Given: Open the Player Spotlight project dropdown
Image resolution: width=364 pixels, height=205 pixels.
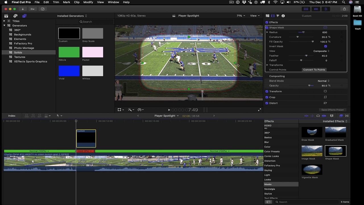Looking at the screenshot, I should click(166, 116).
